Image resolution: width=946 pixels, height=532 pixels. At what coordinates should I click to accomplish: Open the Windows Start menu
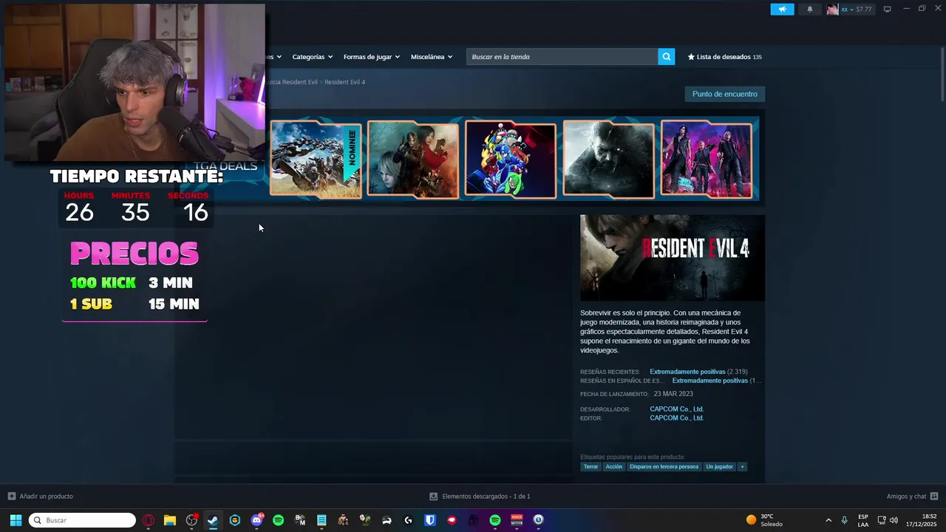[16, 520]
